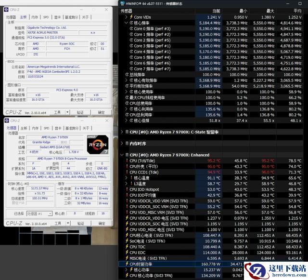Click the Ryzen 7 logo in CPU-Z
Image resolution: width=308 pixels, height=280 pixels.
click(98, 145)
